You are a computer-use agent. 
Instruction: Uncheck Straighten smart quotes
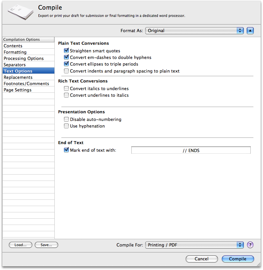(x=67, y=51)
